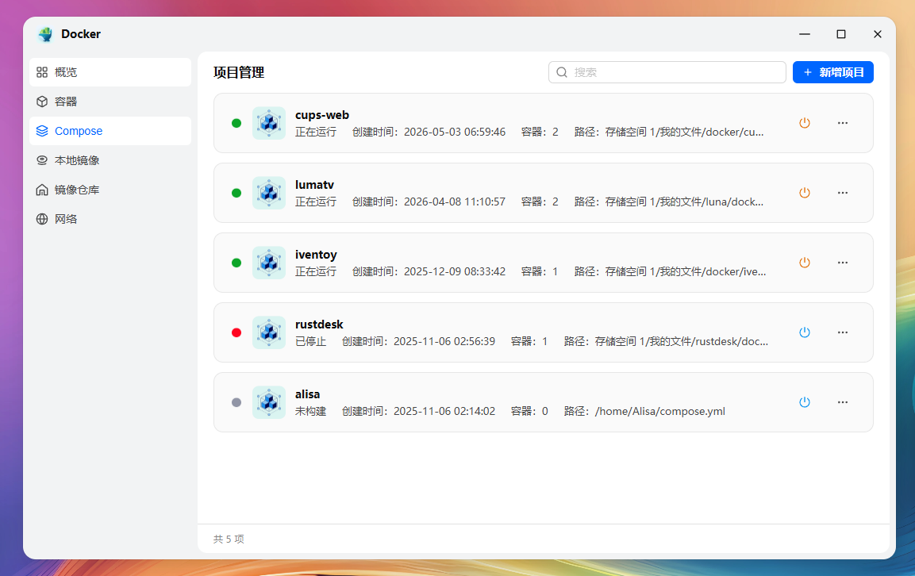Open more options for iventoy
Viewport: 915px width, 576px height.
[843, 263]
